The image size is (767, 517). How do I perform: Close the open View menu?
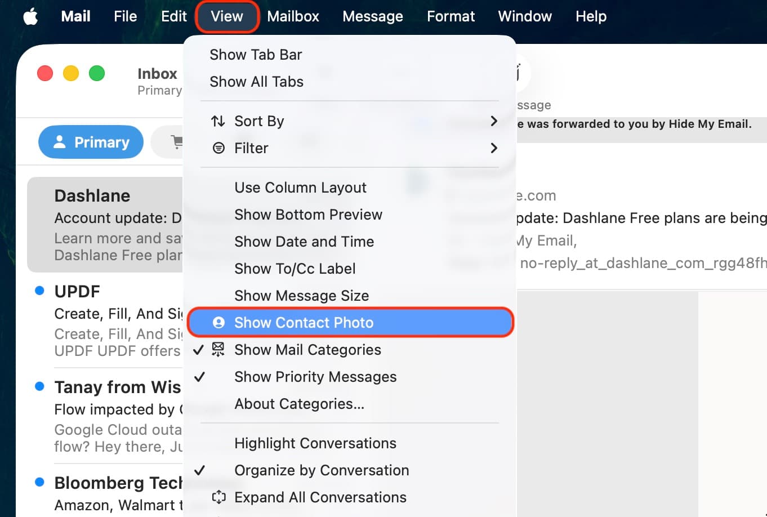click(x=227, y=16)
